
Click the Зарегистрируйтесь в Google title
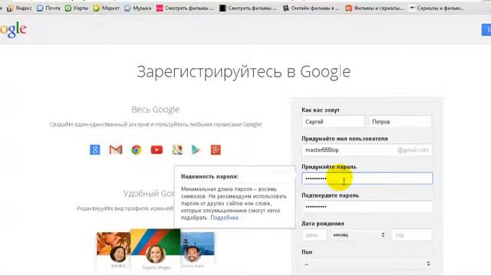[x=244, y=71]
